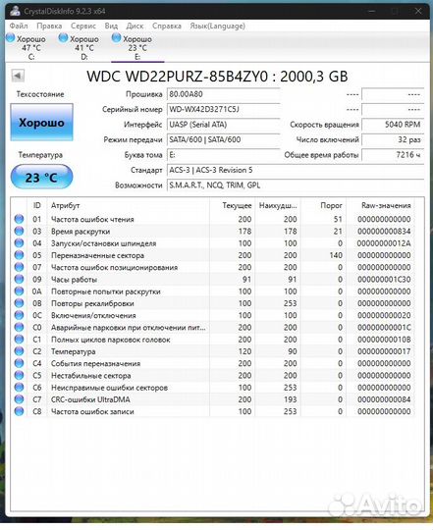
Task: Select row Частота ошибок чтения
Action: click(213, 219)
